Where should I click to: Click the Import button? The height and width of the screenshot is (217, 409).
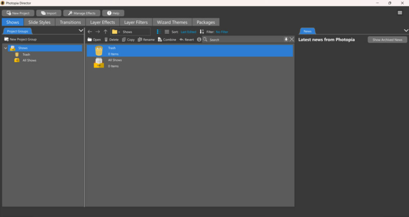point(49,13)
